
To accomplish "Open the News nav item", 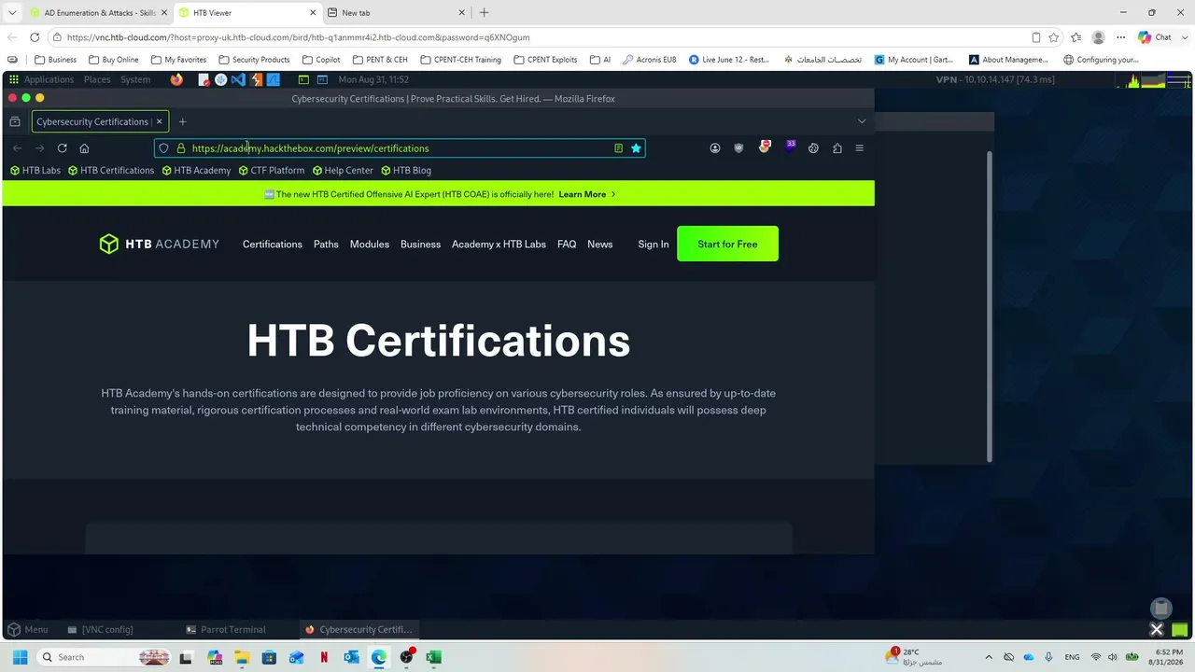I will pos(600,245).
